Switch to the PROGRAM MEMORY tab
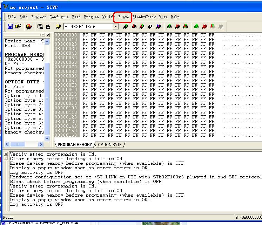 click(x=75, y=144)
